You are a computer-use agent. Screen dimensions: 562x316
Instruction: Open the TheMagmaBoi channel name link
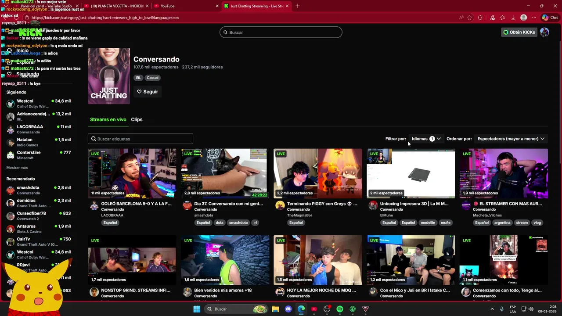coord(299,215)
